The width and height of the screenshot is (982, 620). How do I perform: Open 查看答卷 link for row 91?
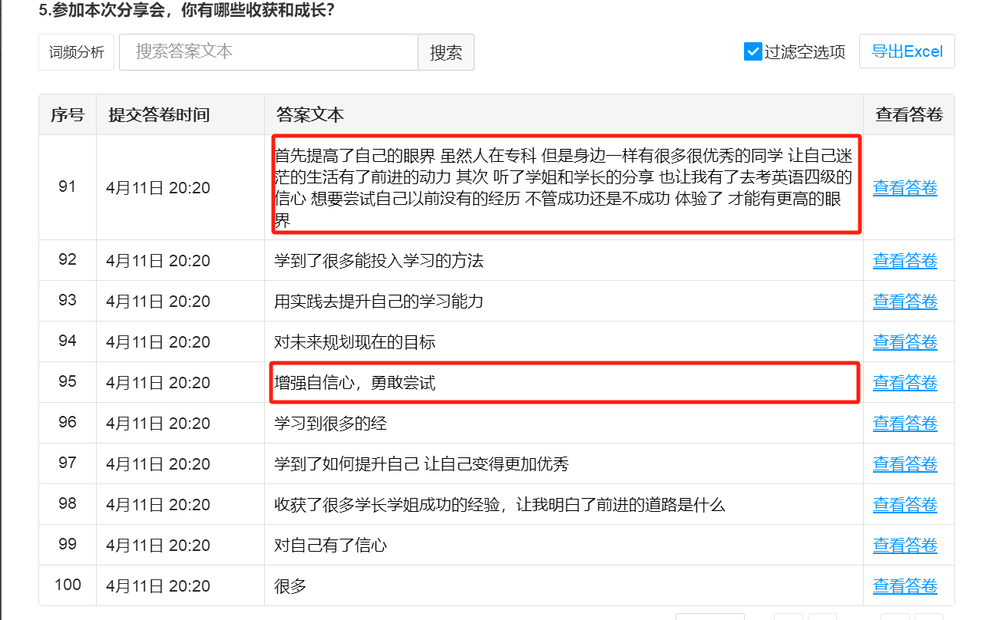click(x=904, y=188)
